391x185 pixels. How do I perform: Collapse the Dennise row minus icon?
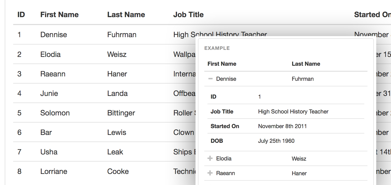(x=210, y=79)
